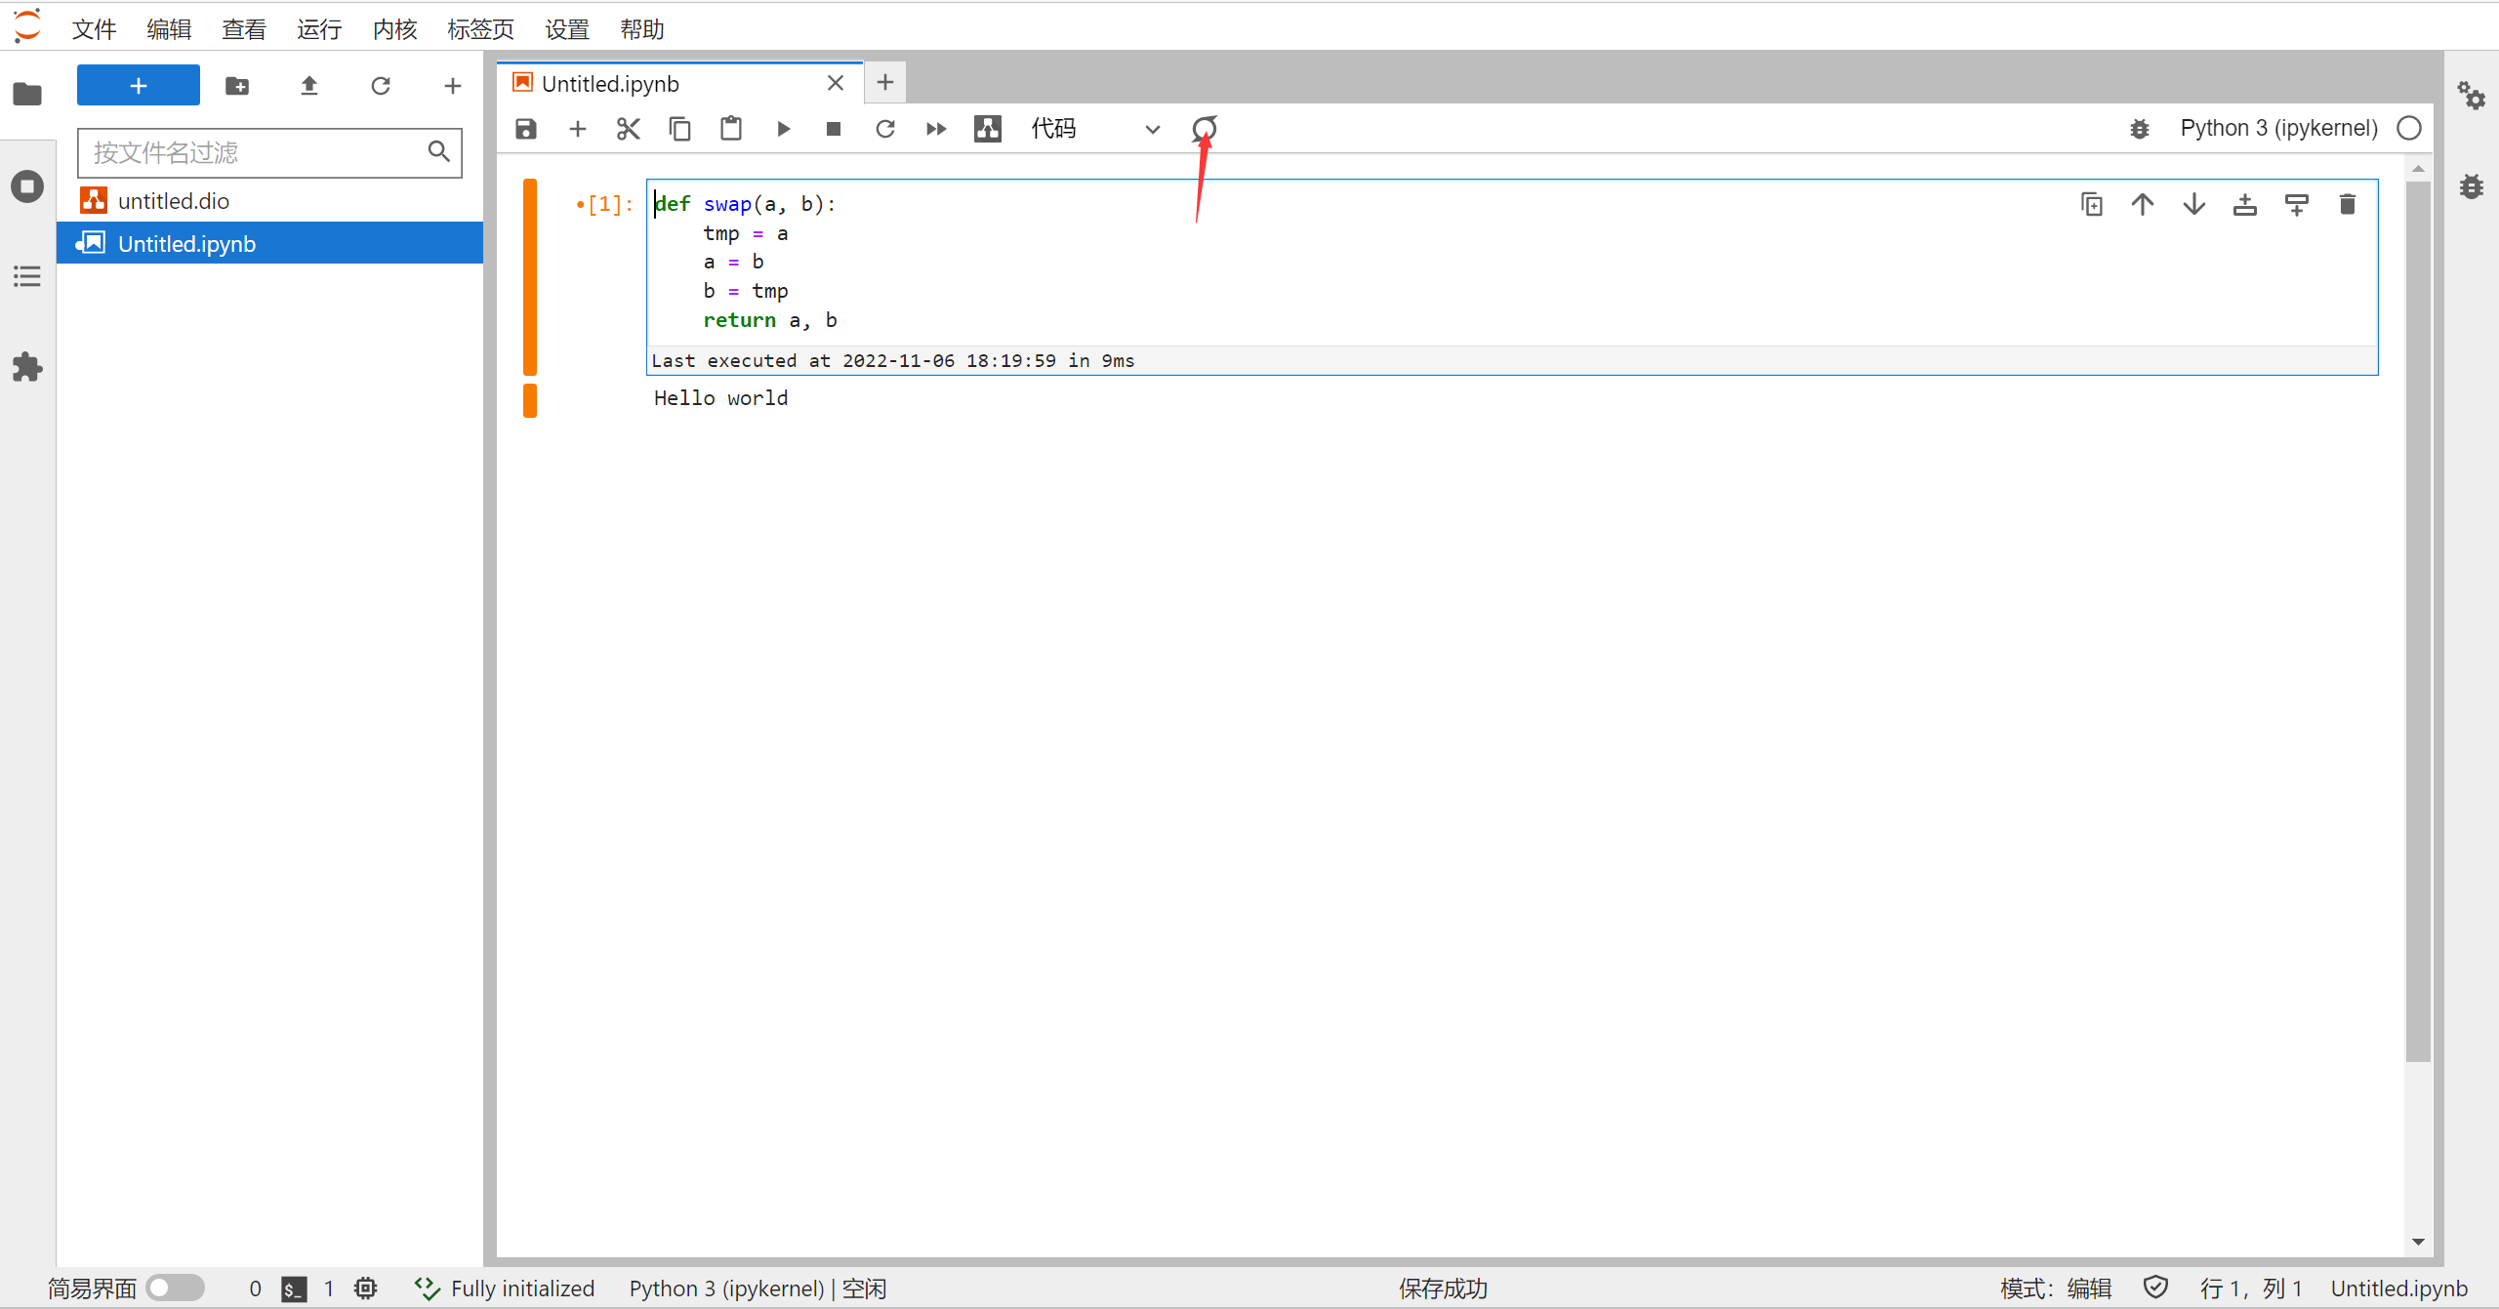
Task: Click the run cell icon
Action: click(x=784, y=129)
